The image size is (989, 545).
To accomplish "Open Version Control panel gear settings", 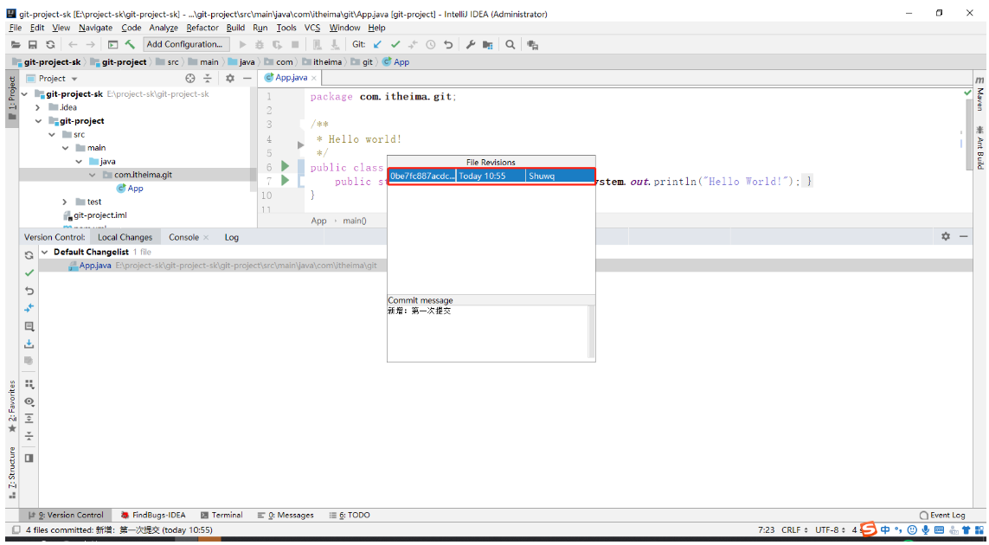I will pos(946,236).
